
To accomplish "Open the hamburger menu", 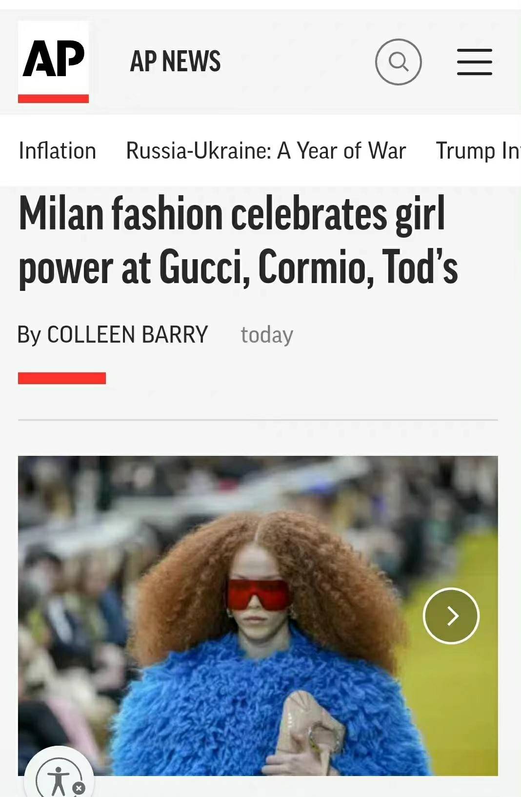I will [x=474, y=62].
